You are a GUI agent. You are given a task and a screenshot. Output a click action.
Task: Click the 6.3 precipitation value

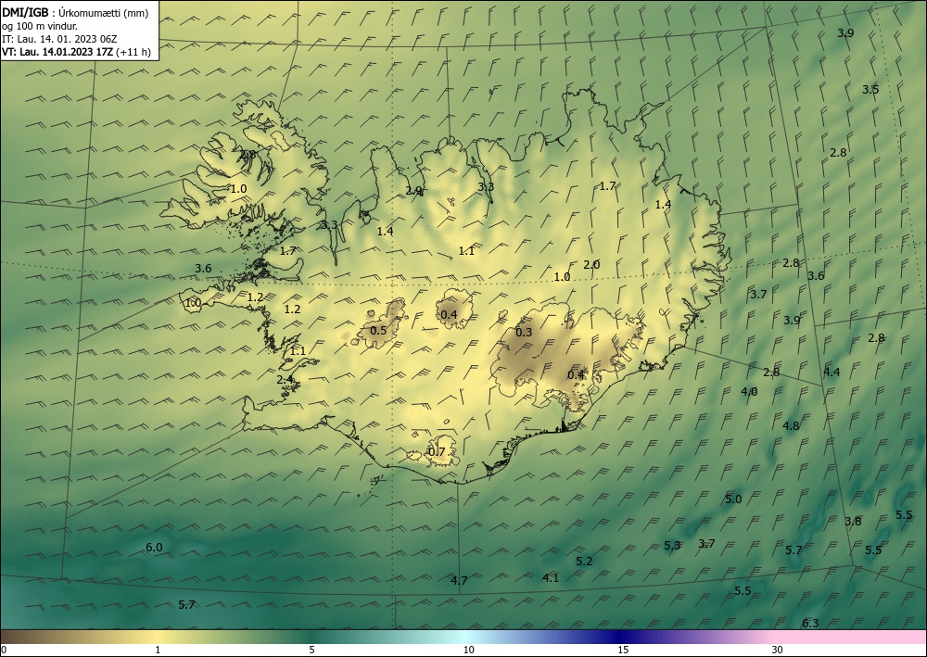[x=810, y=624]
